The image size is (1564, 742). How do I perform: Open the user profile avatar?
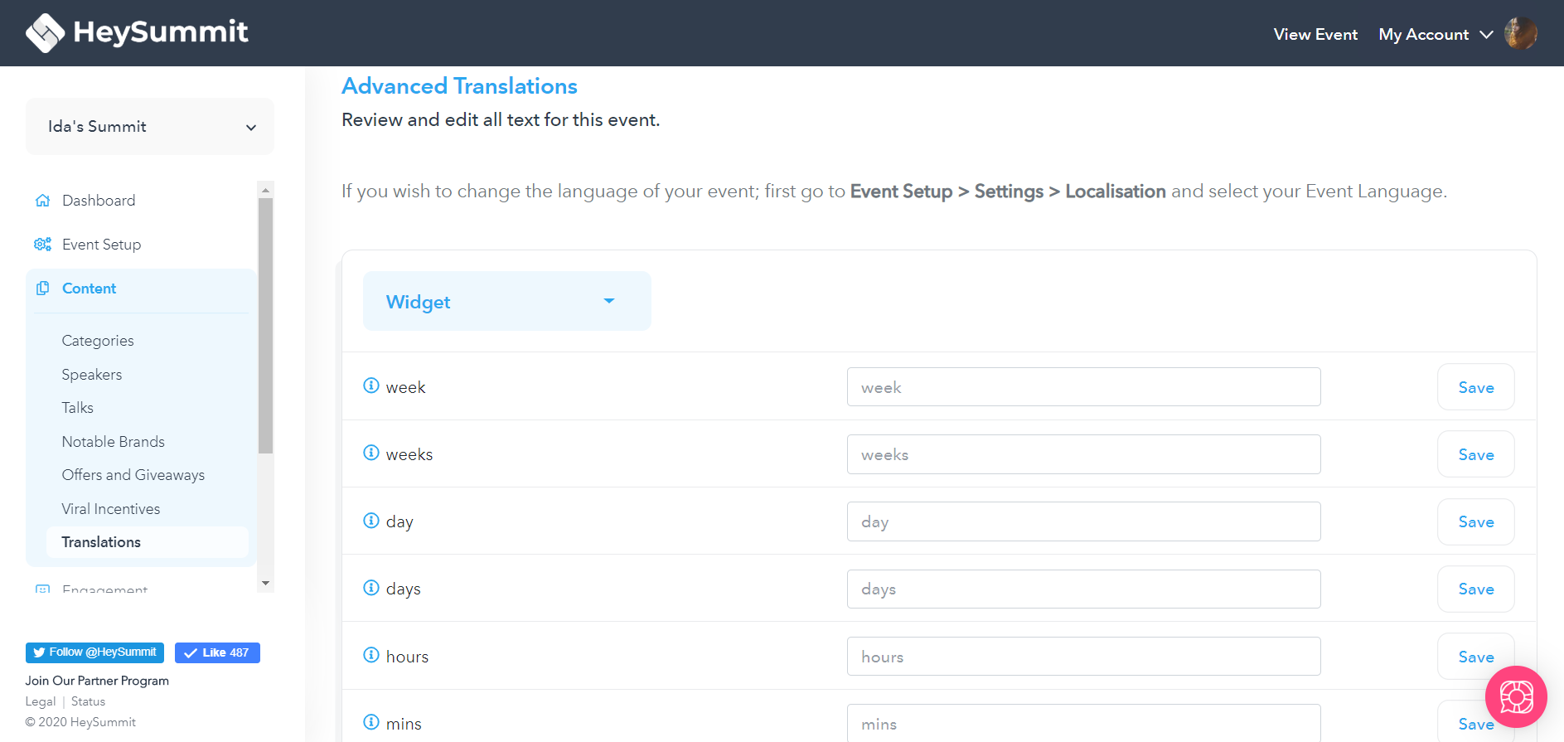point(1520,34)
